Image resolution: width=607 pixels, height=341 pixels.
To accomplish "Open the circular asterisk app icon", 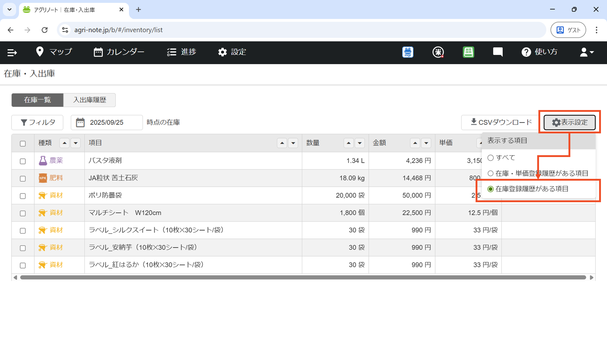I will [438, 52].
